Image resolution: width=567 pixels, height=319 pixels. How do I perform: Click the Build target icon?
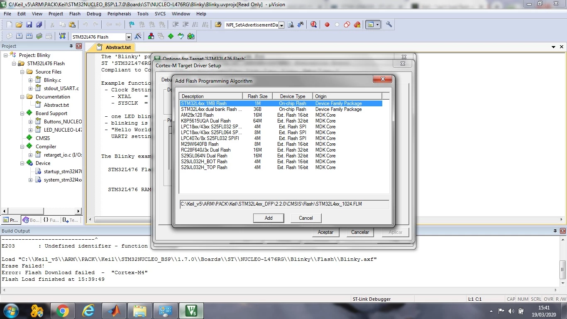19,37
